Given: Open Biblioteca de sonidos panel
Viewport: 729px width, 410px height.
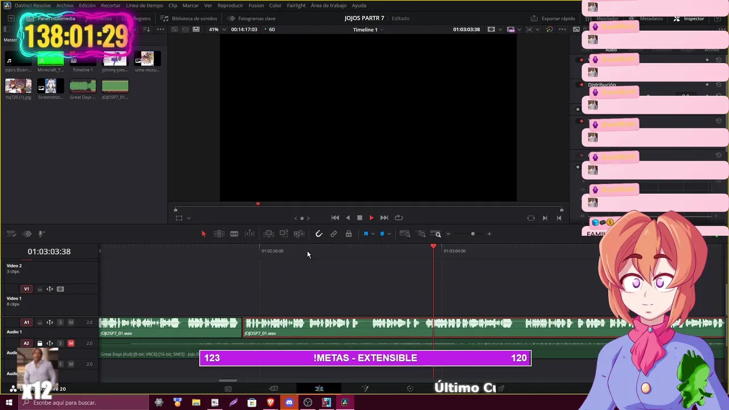Looking at the screenshot, I should (x=189, y=18).
